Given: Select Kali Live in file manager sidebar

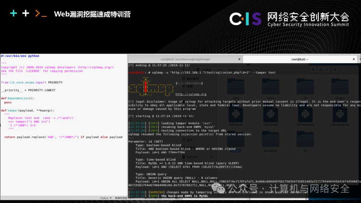Looking at the screenshot, I should click(190, 157).
